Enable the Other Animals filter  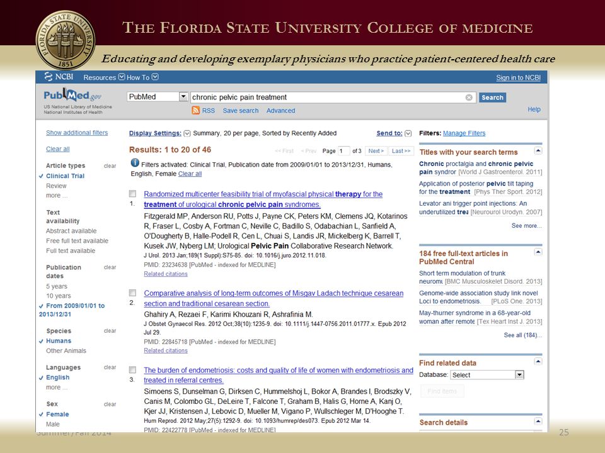[x=66, y=351]
